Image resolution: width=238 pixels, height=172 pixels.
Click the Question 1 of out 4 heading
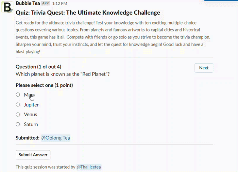pos(38,67)
